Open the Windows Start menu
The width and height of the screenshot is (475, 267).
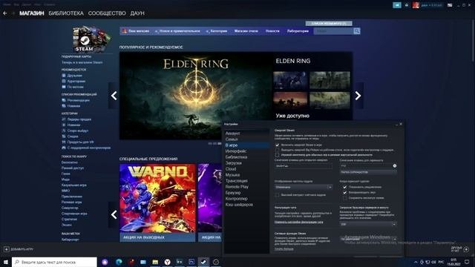[x=5, y=262]
